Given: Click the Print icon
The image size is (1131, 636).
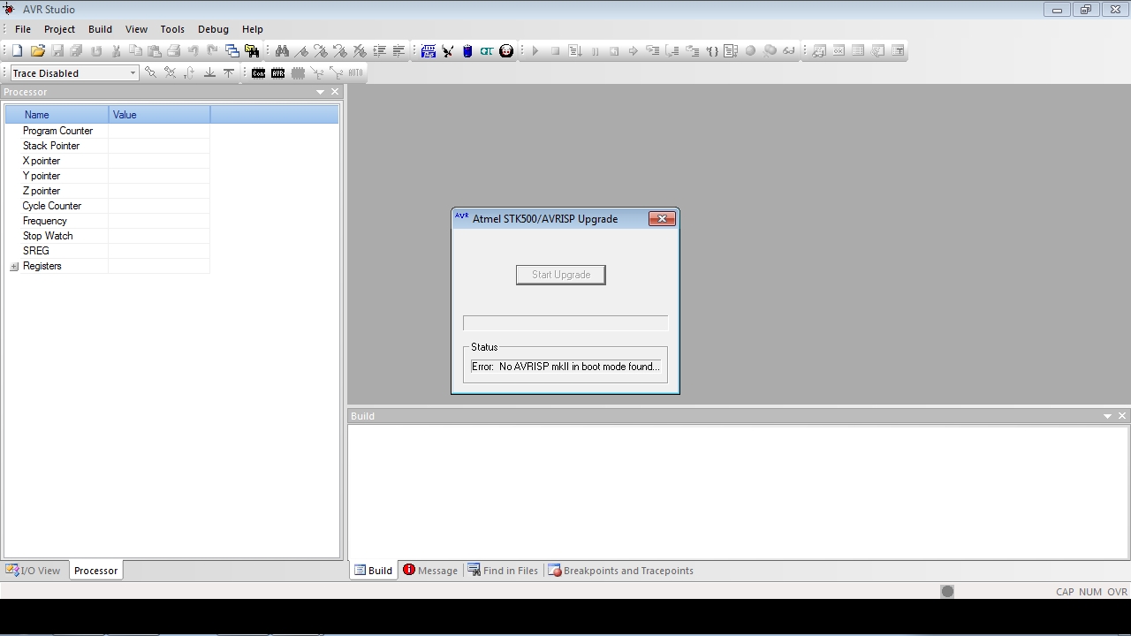Looking at the screenshot, I should click(x=174, y=51).
